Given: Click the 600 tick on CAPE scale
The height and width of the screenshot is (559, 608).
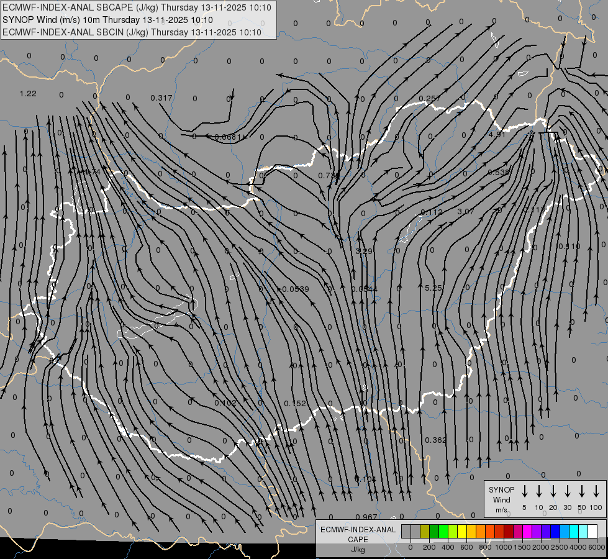Looking at the screenshot, I should (x=466, y=547).
